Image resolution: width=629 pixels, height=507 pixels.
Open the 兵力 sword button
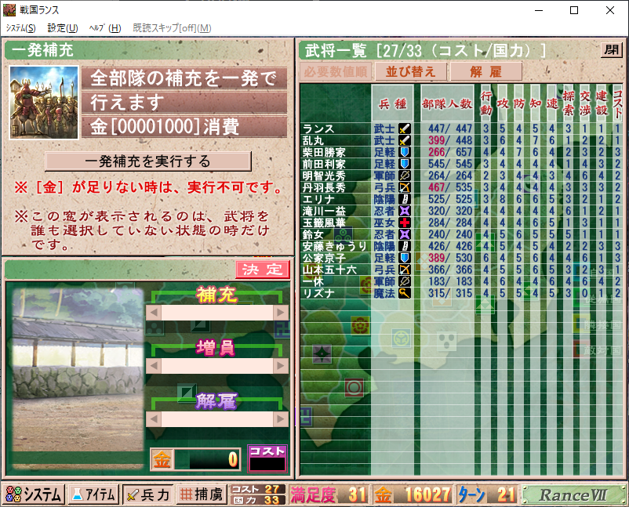[x=147, y=494]
